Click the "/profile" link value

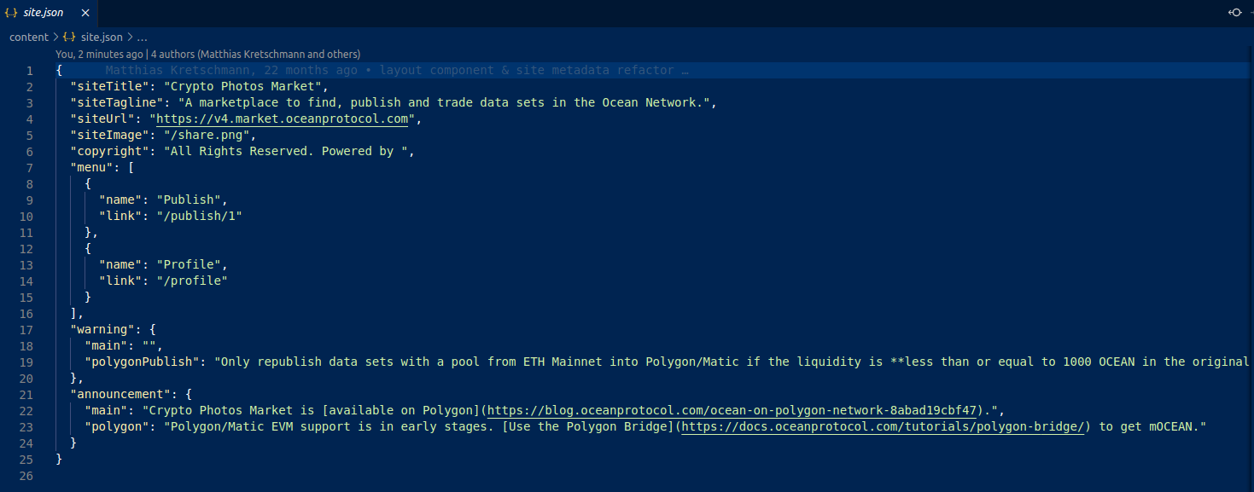point(193,281)
